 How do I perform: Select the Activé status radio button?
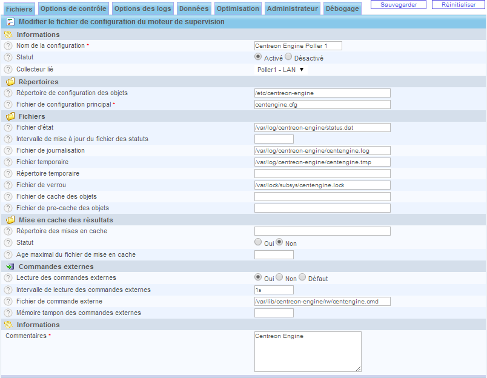tap(258, 57)
